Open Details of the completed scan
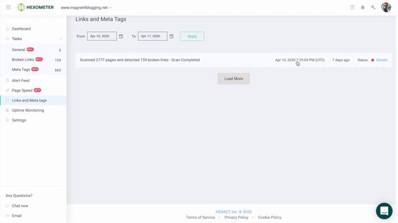The image size is (398, 223). coord(381,60)
